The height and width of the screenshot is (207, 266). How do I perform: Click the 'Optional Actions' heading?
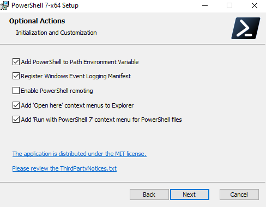(x=37, y=21)
